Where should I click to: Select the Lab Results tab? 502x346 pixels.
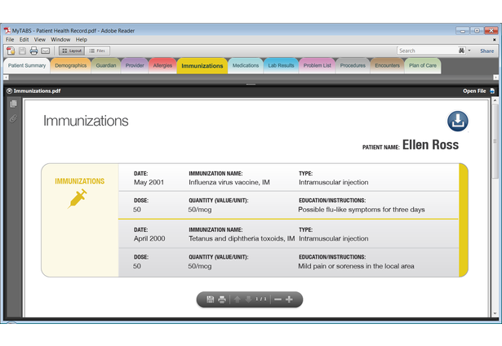click(x=281, y=65)
